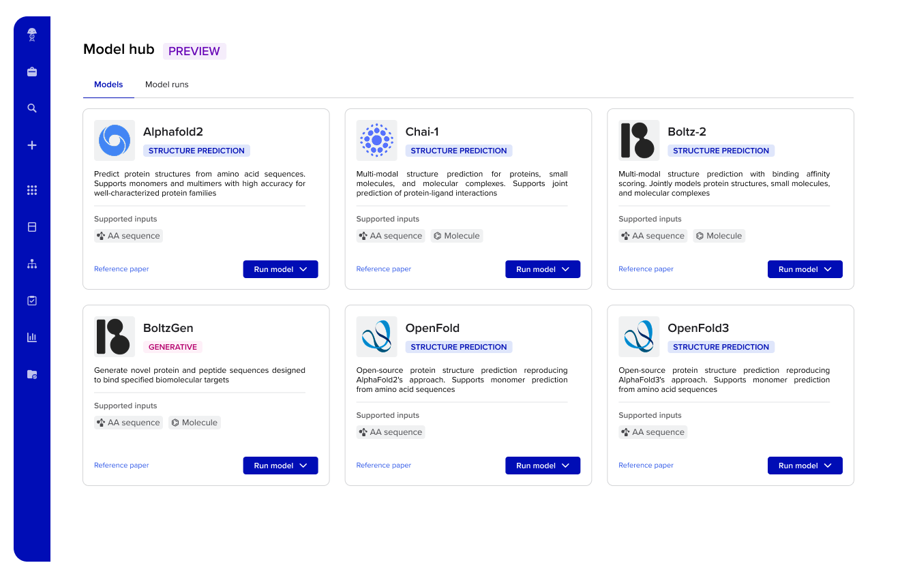
Task: Click the OpenFold card title
Action: [x=432, y=329]
